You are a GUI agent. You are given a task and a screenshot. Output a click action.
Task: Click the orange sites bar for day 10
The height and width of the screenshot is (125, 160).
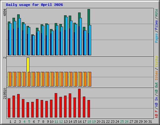(52, 79)
